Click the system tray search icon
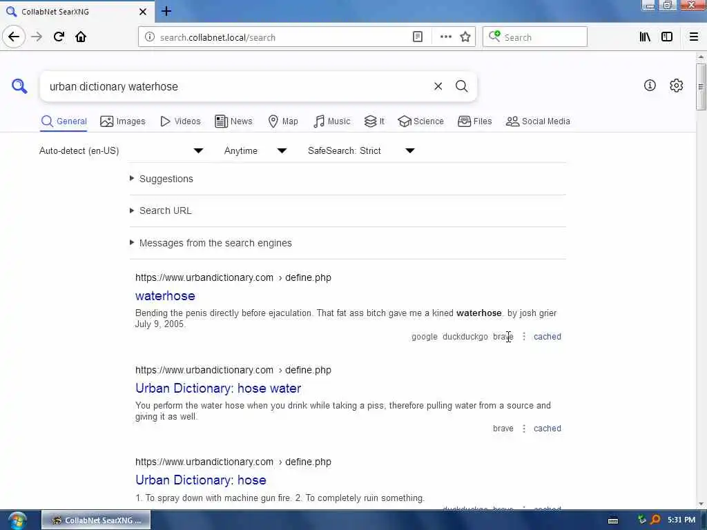This screenshot has height=530, width=707. [x=655, y=520]
